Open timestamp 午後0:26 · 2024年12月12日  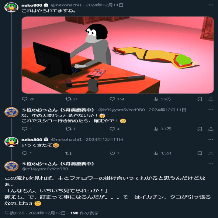point(35,213)
